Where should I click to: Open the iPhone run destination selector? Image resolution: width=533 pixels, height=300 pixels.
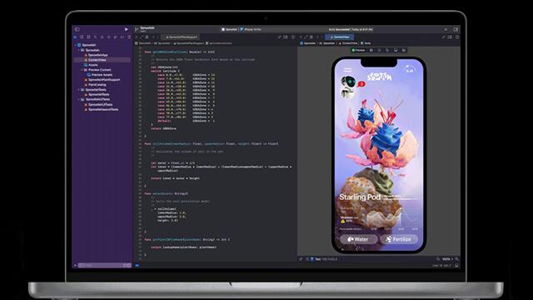pyautogui.click(x=251, y=30)
